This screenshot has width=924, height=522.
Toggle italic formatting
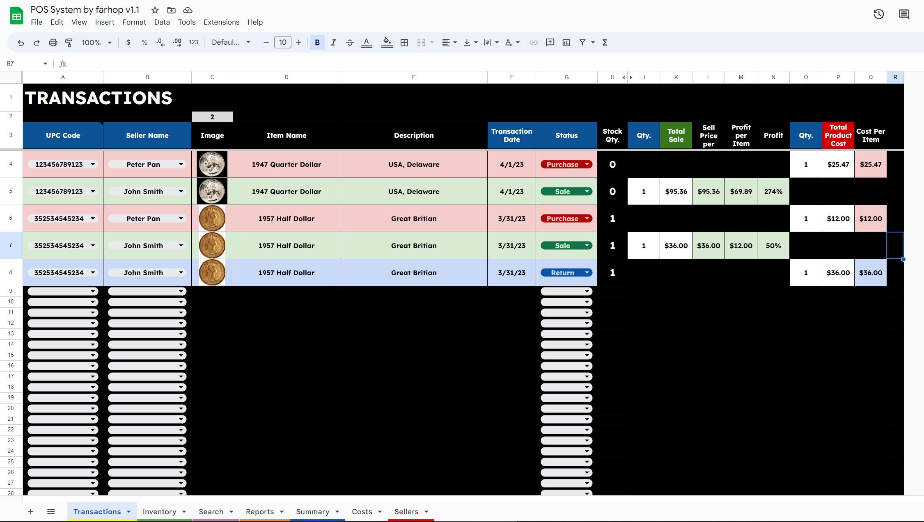tap(333, 42)
